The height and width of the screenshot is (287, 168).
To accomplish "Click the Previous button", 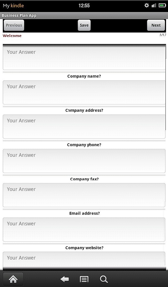I will click(x=14, y=25).
